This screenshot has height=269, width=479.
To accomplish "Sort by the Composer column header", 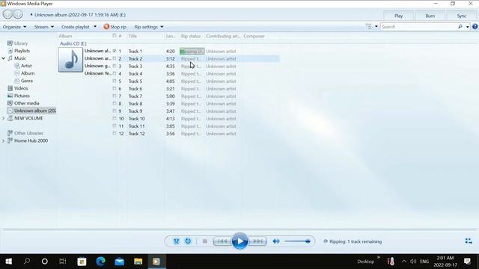I will pyautogui.click(x=254, y=36).
